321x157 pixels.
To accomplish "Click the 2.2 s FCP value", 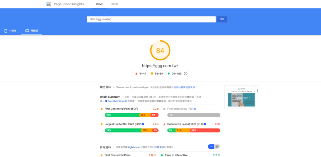I will (155, 109).
